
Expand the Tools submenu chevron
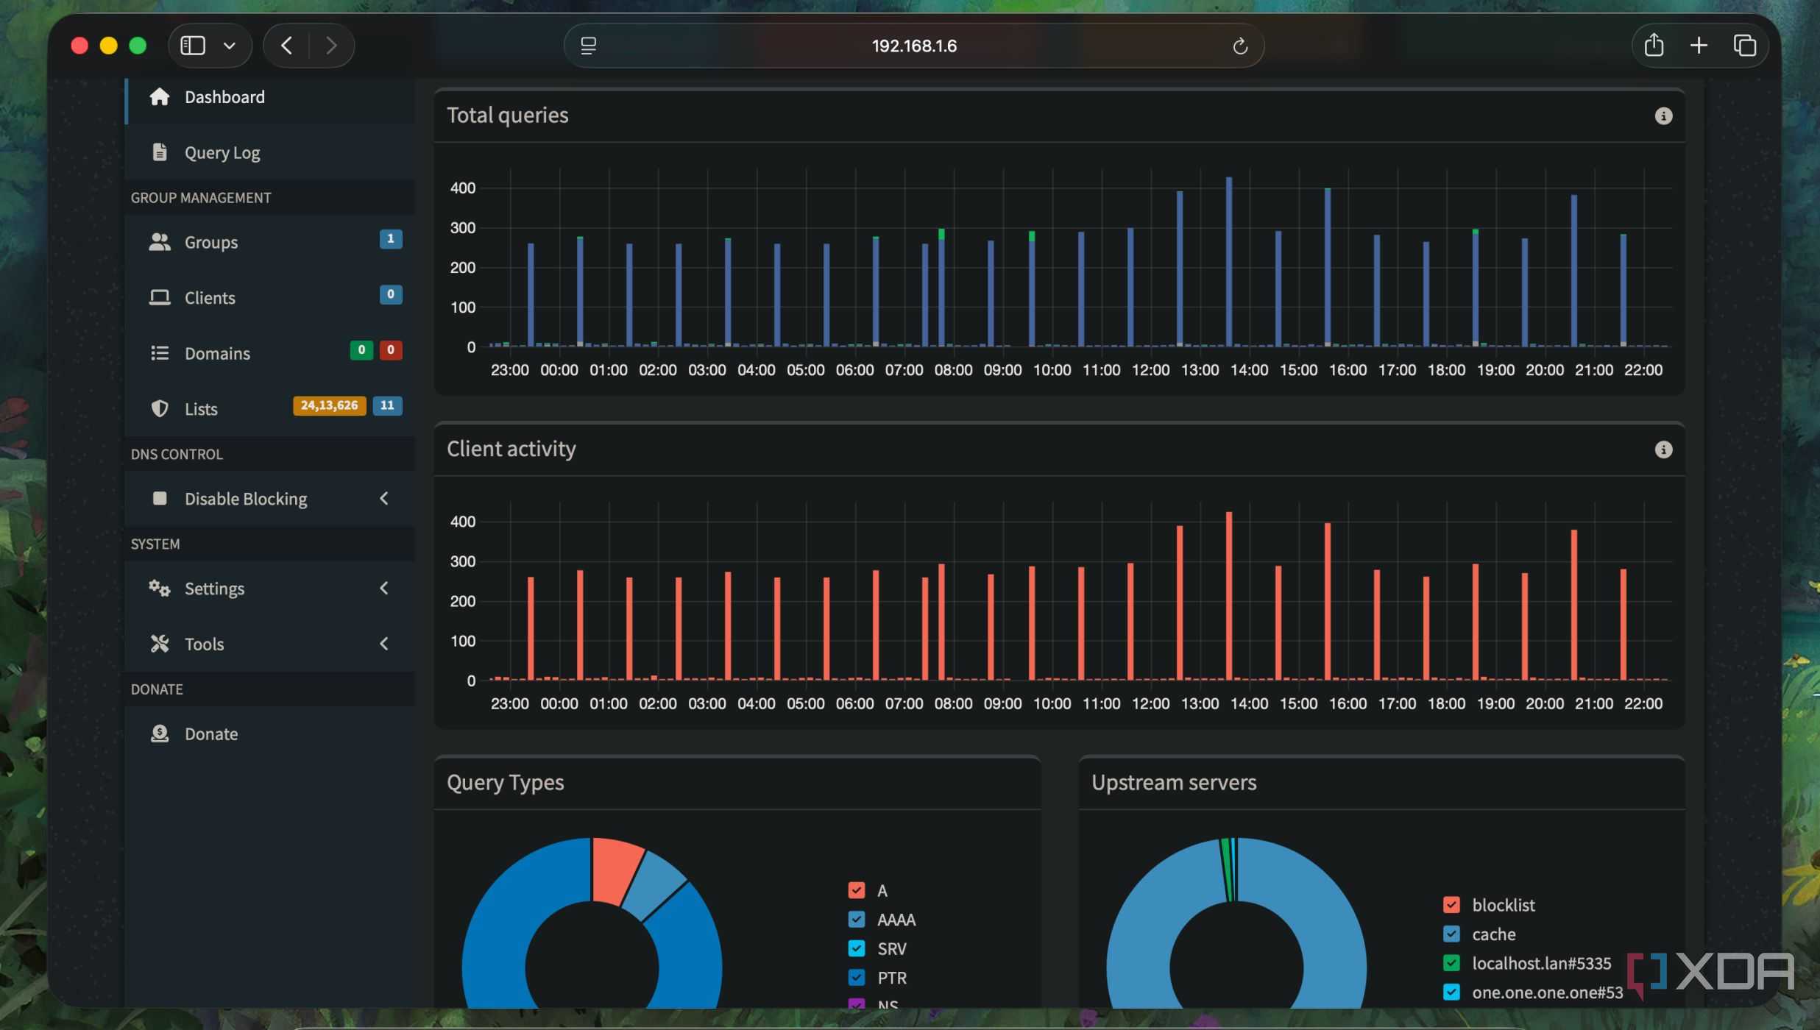tap(383, 644)
